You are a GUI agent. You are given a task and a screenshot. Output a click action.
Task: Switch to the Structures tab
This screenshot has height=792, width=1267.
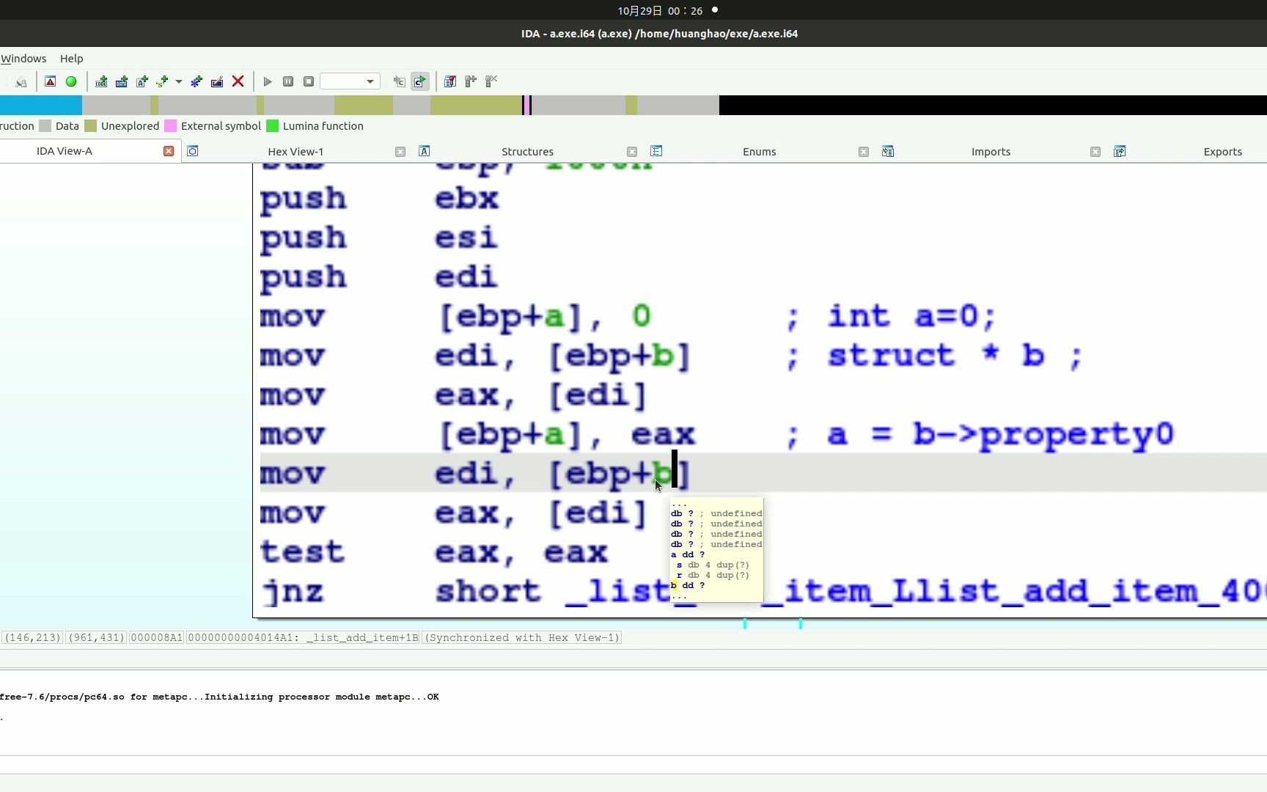pos(528,152)
